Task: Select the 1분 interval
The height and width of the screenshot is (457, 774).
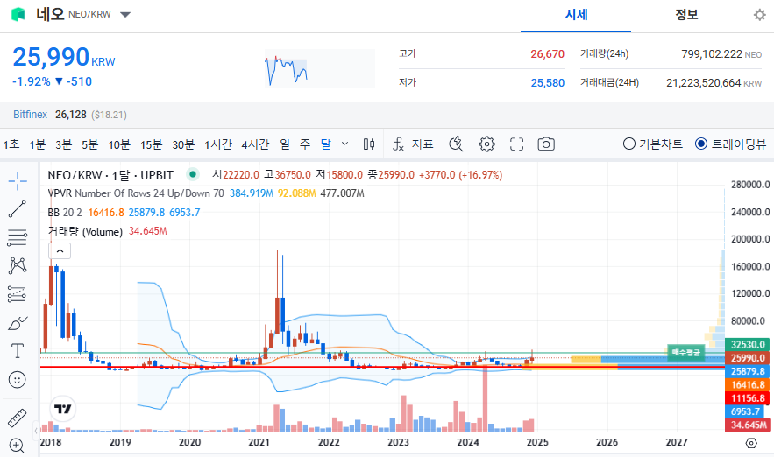Action: pos(37,144)
